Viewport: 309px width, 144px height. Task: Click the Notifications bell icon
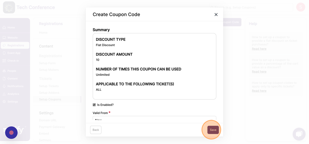point(4,86)
